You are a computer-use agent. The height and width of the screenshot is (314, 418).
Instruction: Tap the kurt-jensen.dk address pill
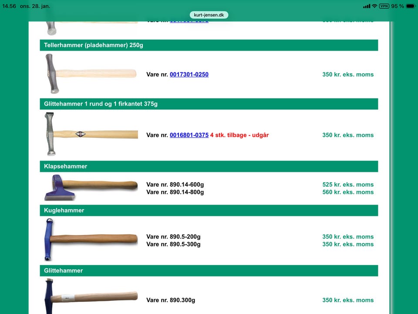pos(209,15)
